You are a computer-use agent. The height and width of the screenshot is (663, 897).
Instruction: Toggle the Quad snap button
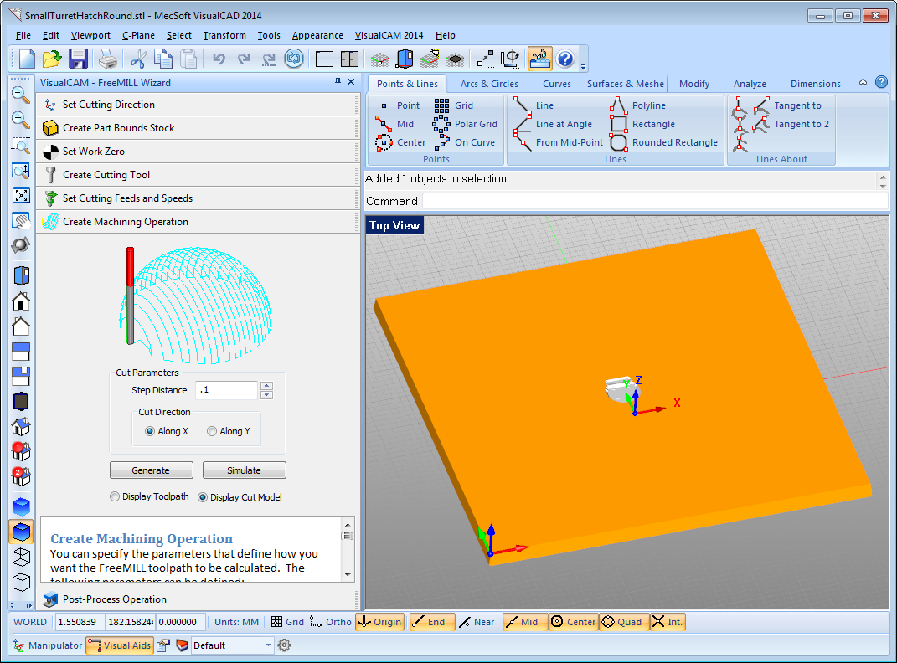tap(624, 622)
